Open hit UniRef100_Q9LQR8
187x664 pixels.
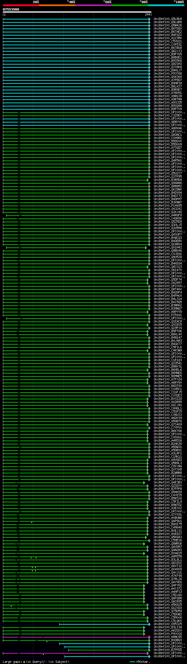tap(168, 22)
